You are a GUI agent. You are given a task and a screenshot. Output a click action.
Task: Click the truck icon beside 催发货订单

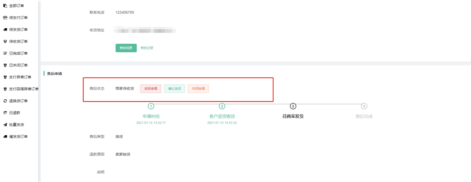pyautogui.click(x=5, y=136)
